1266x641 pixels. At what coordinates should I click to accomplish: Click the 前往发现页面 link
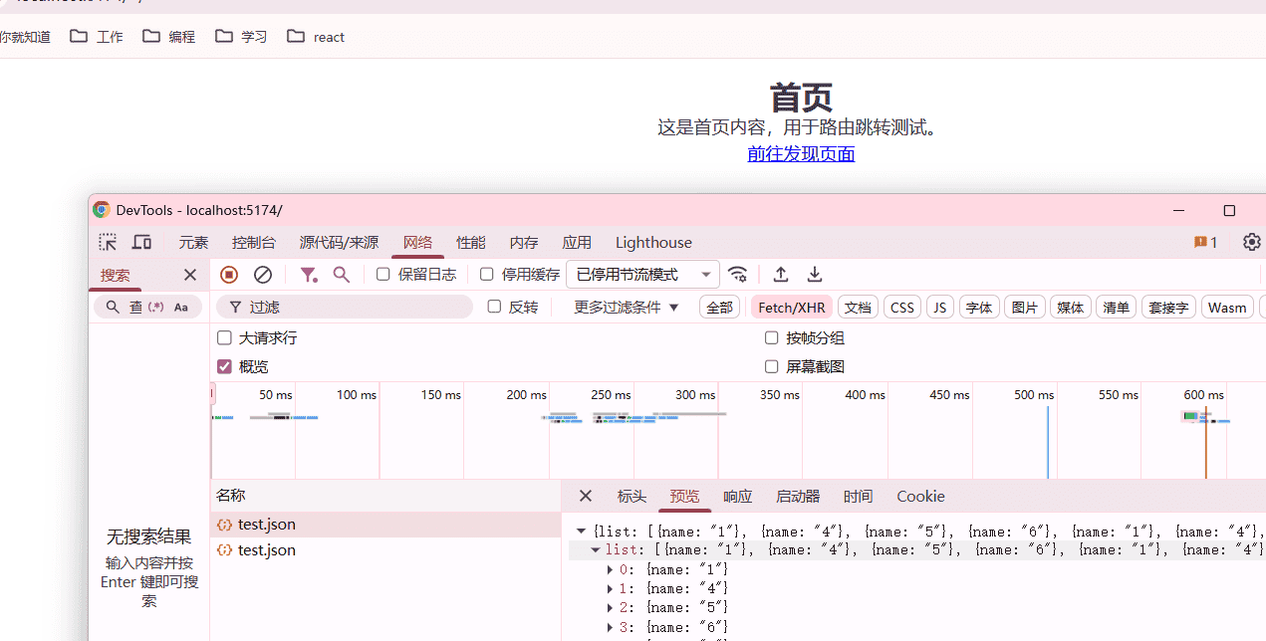[x=801, y=153]
